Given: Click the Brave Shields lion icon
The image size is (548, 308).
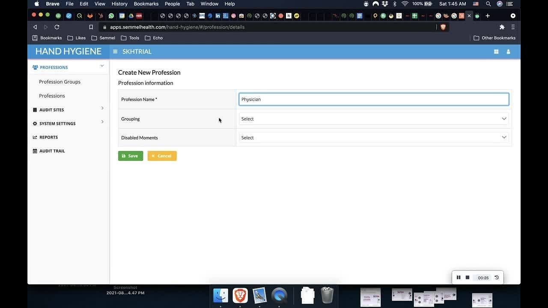Looking at the screenshot, I should pyautogui.click(x=443, y=27).
